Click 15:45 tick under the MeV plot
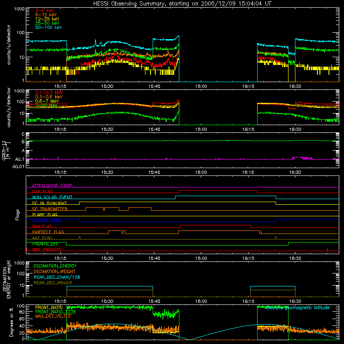This screenshot has height=344, width=344. pyautogui.click(x=154, y=129)
